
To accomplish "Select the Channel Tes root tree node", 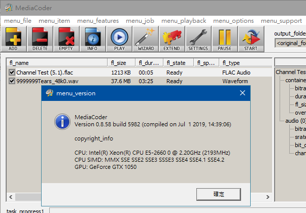I will 291,72.
